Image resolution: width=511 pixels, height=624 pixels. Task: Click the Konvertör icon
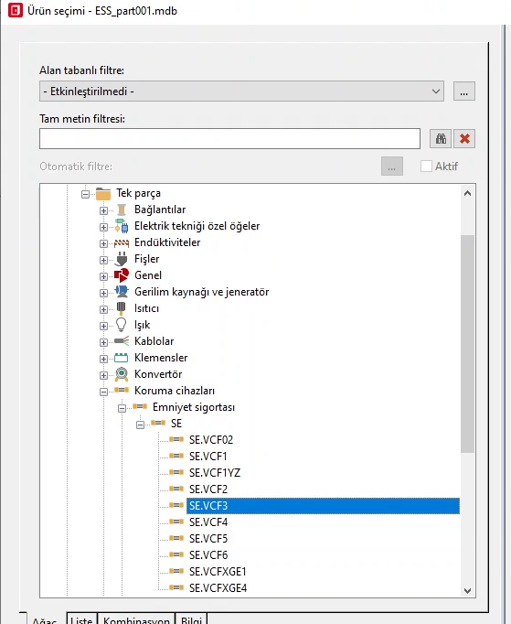pos(122,374)
